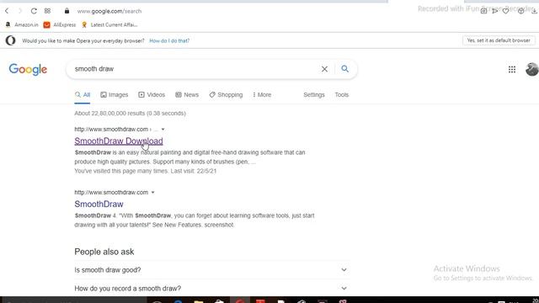The image size is (539, 303).
Task: Open dropdown arrow beside second smoothdraw.com URL
Action: (153, 193)
